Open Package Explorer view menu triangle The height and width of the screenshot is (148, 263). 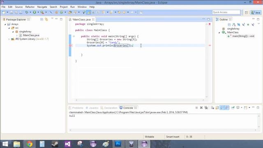click(x=52, y=18)
